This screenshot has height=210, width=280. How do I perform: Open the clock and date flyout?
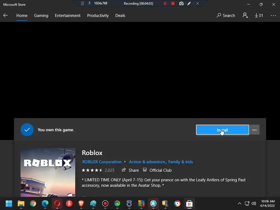(x=267, y=203)
